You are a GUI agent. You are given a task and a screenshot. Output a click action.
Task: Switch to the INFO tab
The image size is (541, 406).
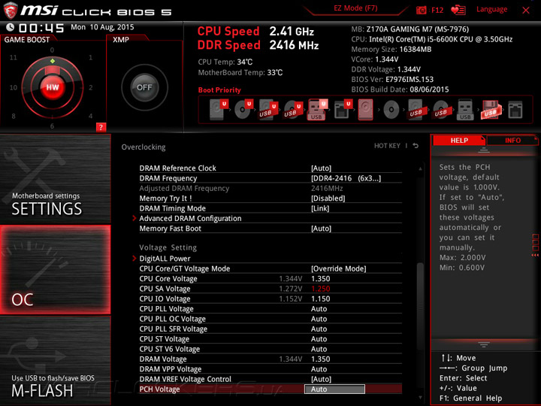pos(512,140)
